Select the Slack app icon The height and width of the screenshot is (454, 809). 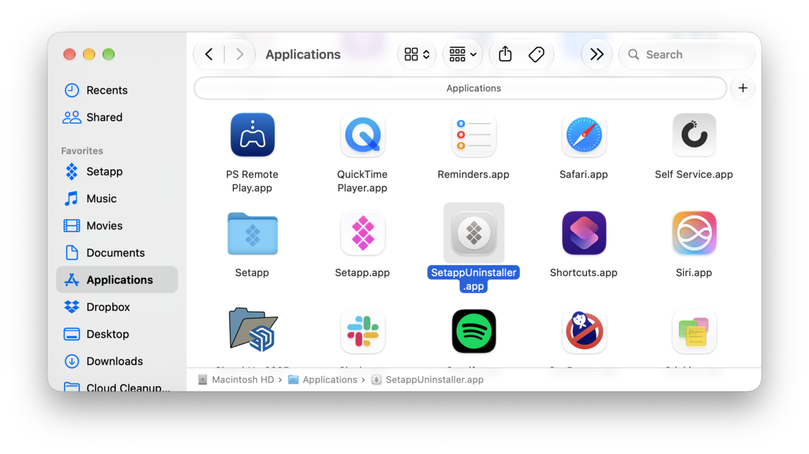coord(363,331)
